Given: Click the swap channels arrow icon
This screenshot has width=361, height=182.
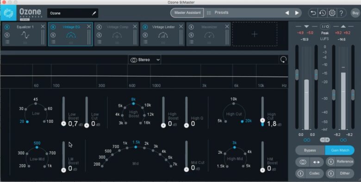Looking at the screenshot, I should pos(317,162).
